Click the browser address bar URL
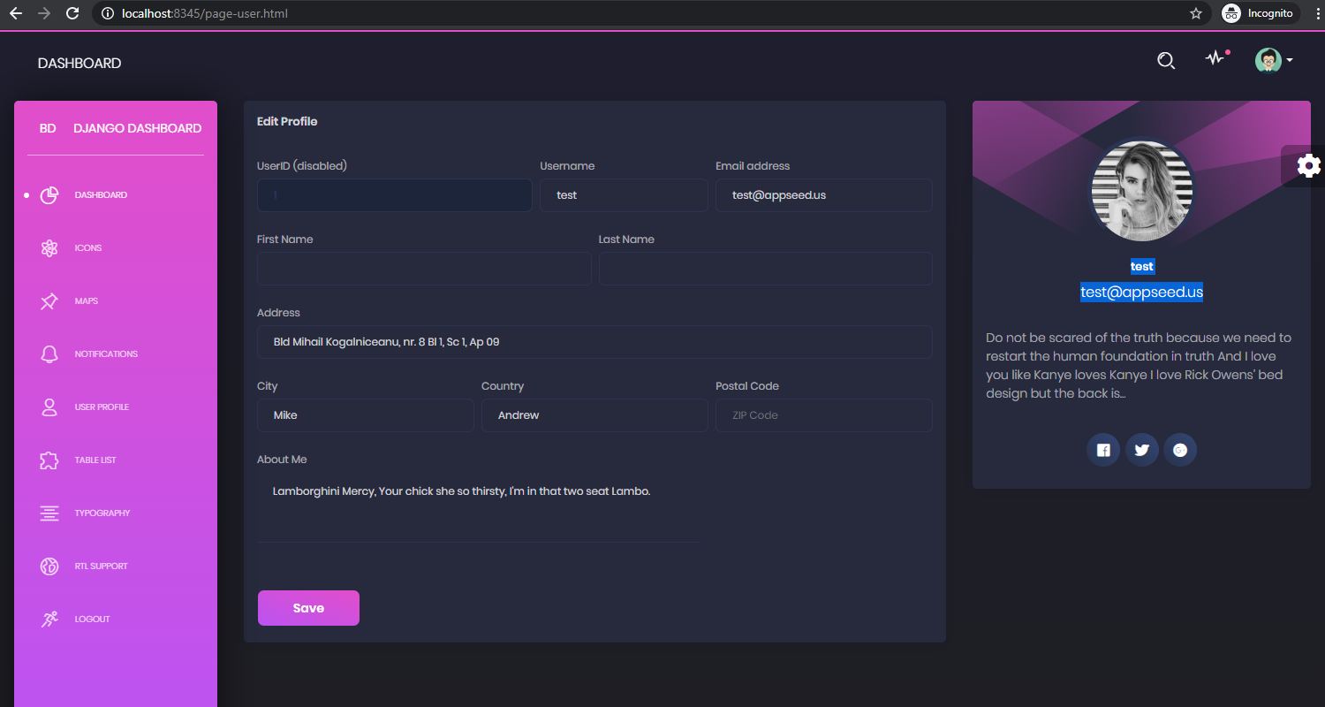Viewport: 1325px width, 707px height. click(x=205, y=13)
